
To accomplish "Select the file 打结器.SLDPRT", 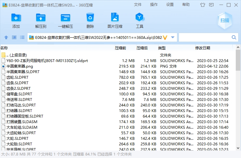I will click(x=118, y=111).
